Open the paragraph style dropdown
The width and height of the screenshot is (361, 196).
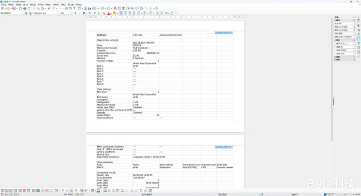[x=23, y=13]
